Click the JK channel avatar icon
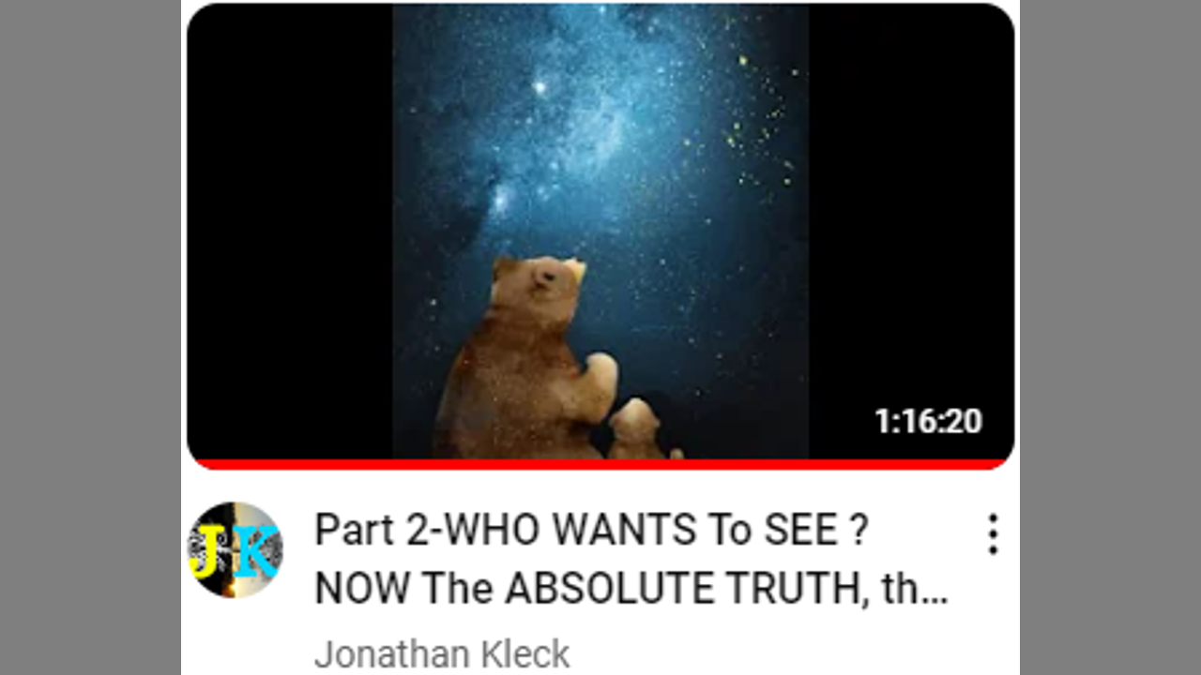 (x=235, y=549)
